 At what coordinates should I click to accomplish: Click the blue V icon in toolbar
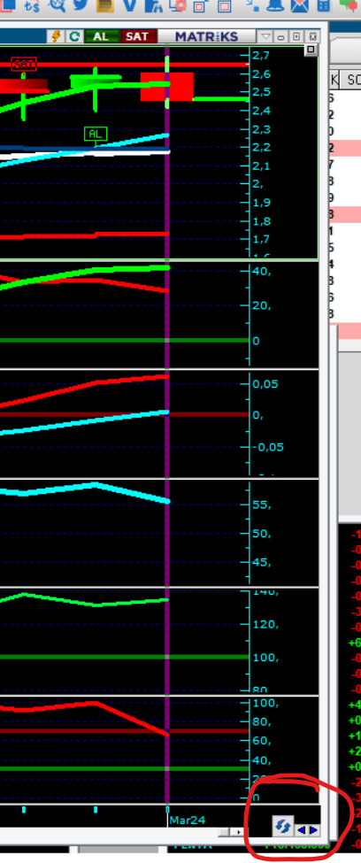130,6
